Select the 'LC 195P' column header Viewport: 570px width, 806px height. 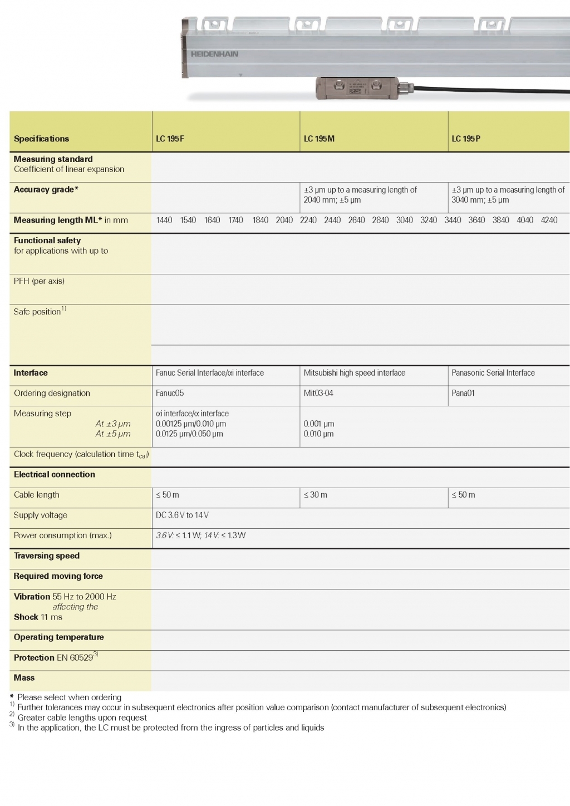click(466, 139)
